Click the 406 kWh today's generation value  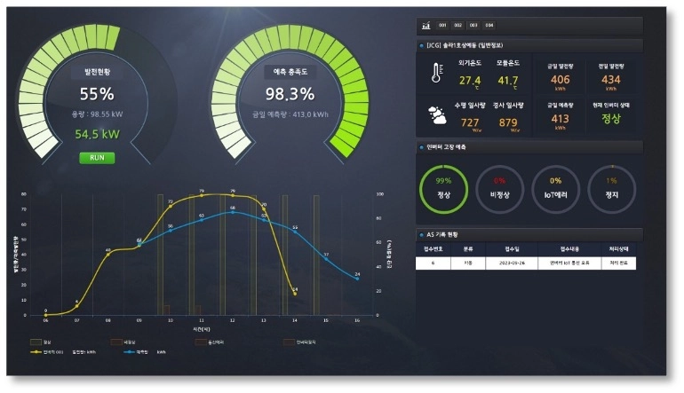pyautogui.click(x=561, y=80)
